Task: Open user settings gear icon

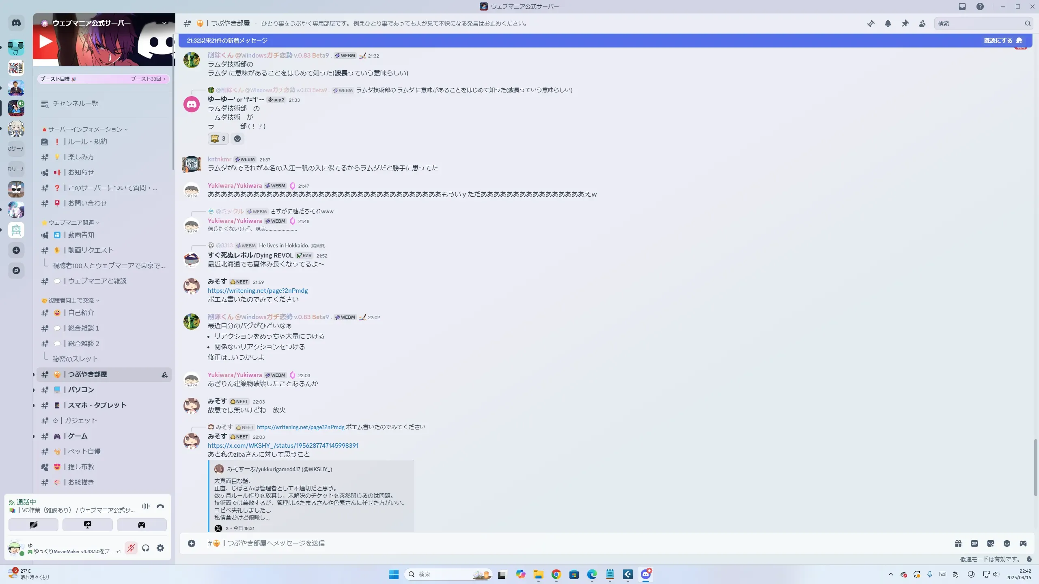Action: coord(160,548)
